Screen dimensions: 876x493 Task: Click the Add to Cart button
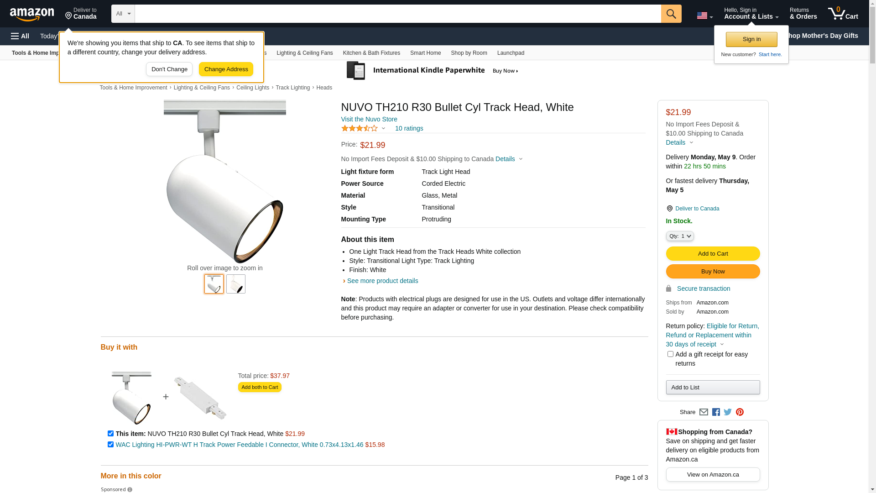[x=713, y=254]
